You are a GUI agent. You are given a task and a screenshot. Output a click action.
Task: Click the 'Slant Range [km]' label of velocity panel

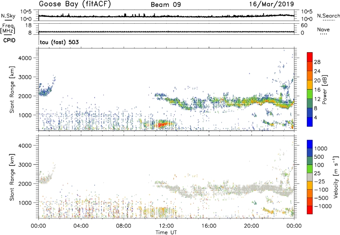(x=12, y=177)
